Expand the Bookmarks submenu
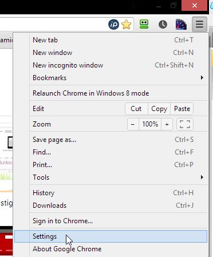 pyautogui.click(x=119, y=78)
